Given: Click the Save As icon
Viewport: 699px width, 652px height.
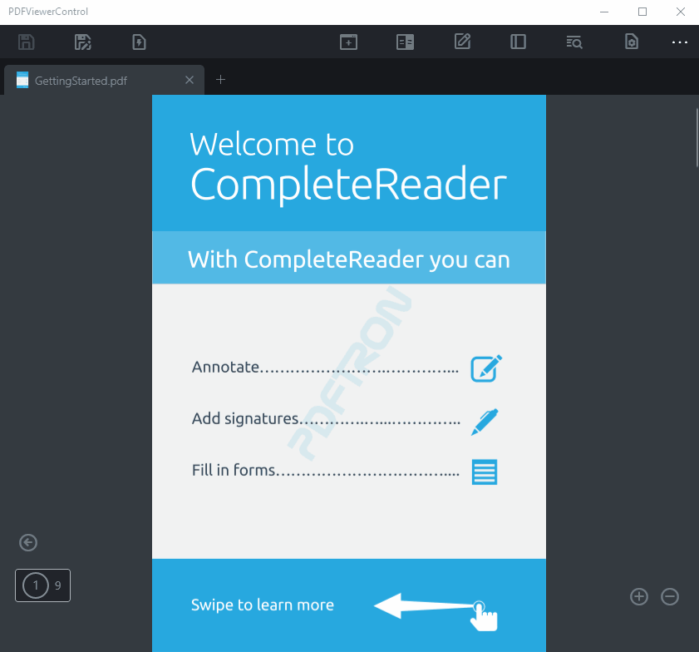Looking at the screenshot, I should [x=82, y=42].
